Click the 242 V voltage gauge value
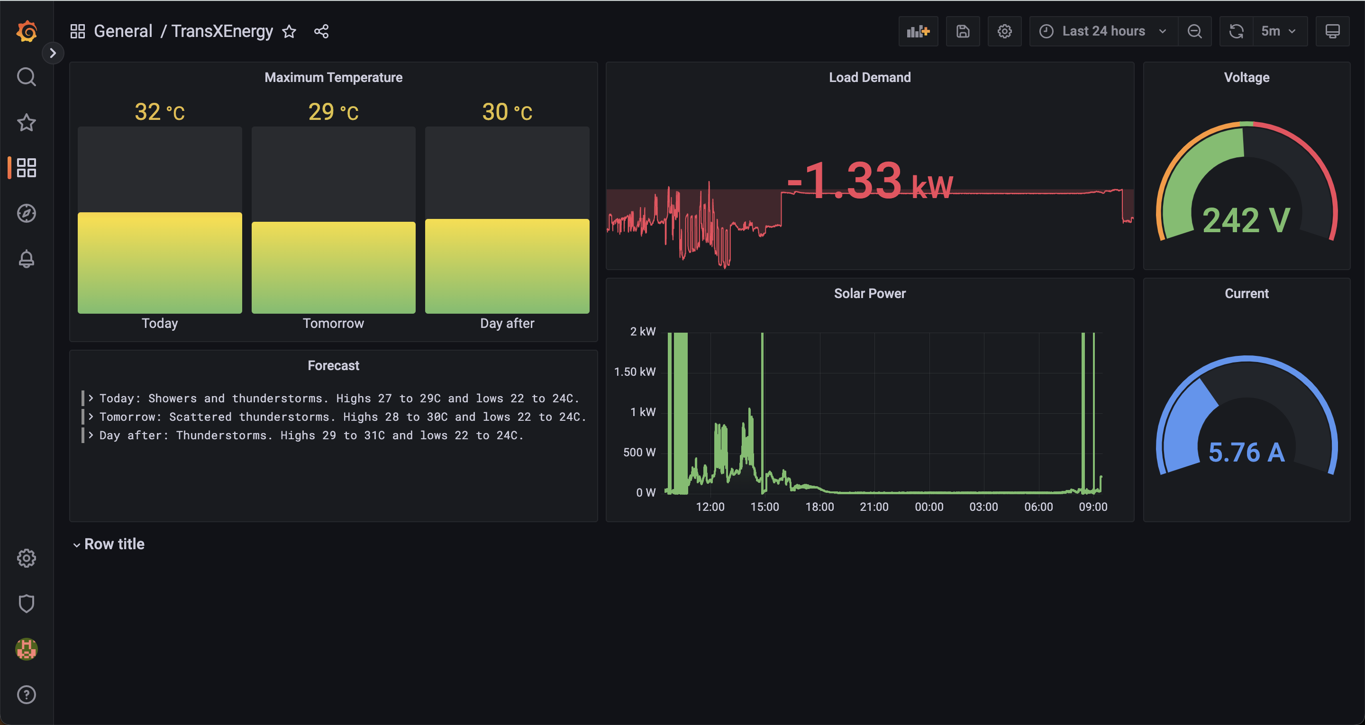 click(x=1247, y=220)
